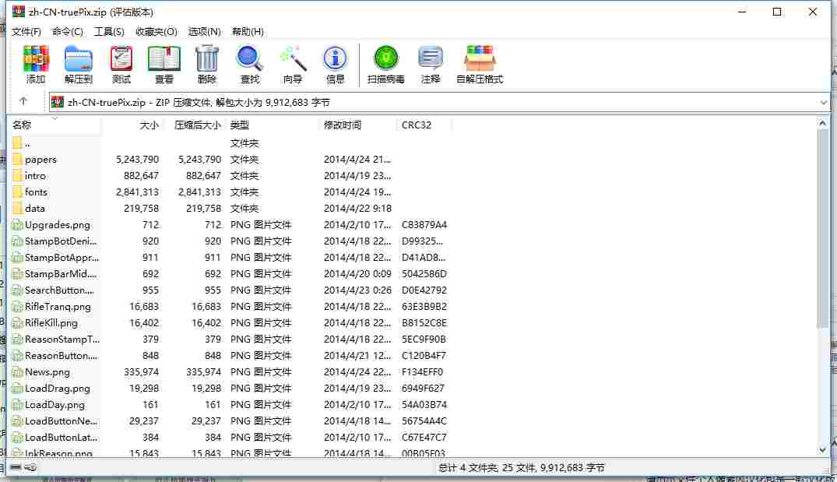Go up one level arrow button
837x482 pixels.
[x=23, y=101]
